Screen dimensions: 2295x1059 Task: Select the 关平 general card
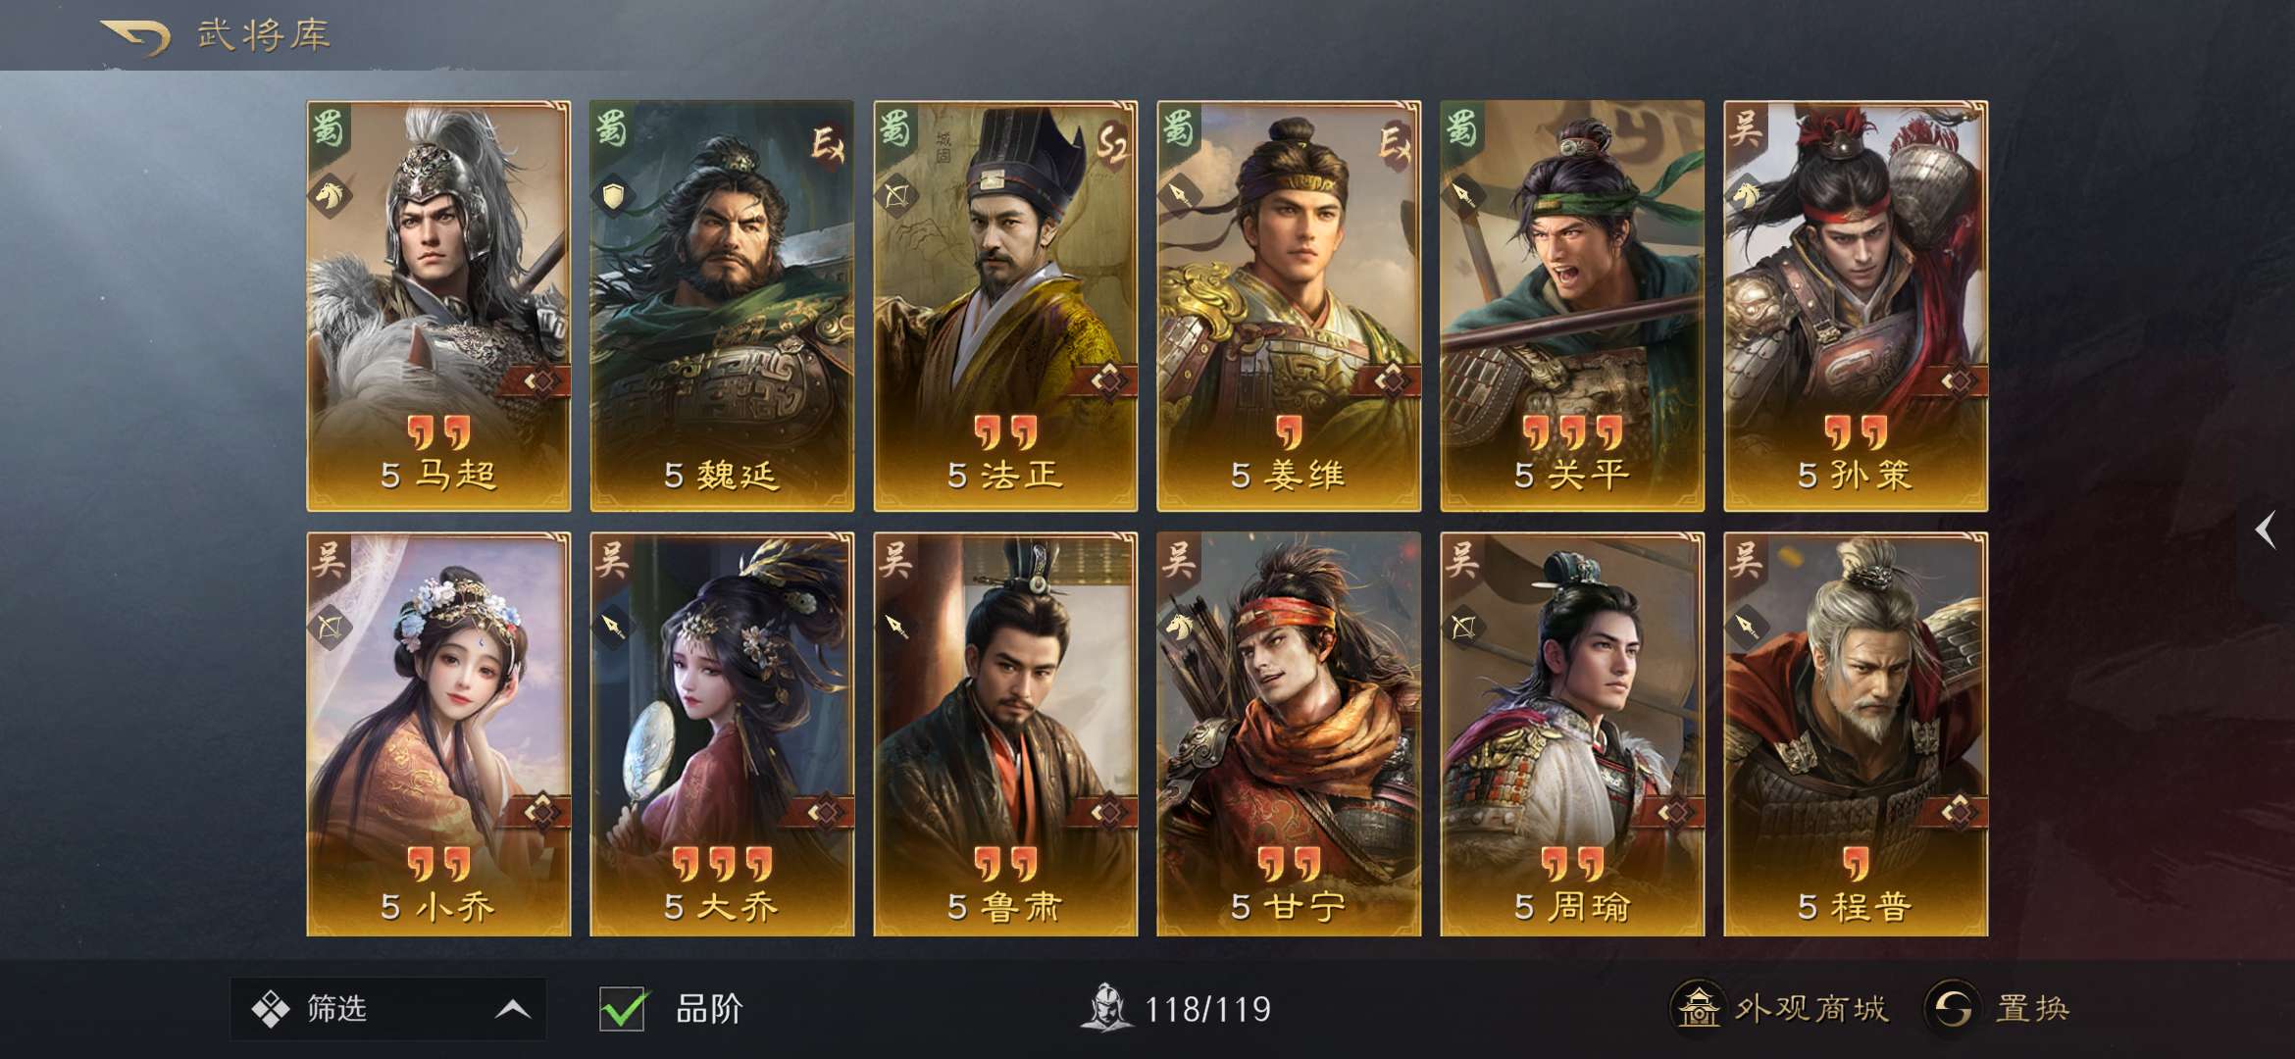(1572, 306)
